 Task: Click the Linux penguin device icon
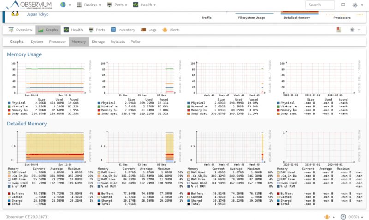pyautogui.click(x=15, y=13)
